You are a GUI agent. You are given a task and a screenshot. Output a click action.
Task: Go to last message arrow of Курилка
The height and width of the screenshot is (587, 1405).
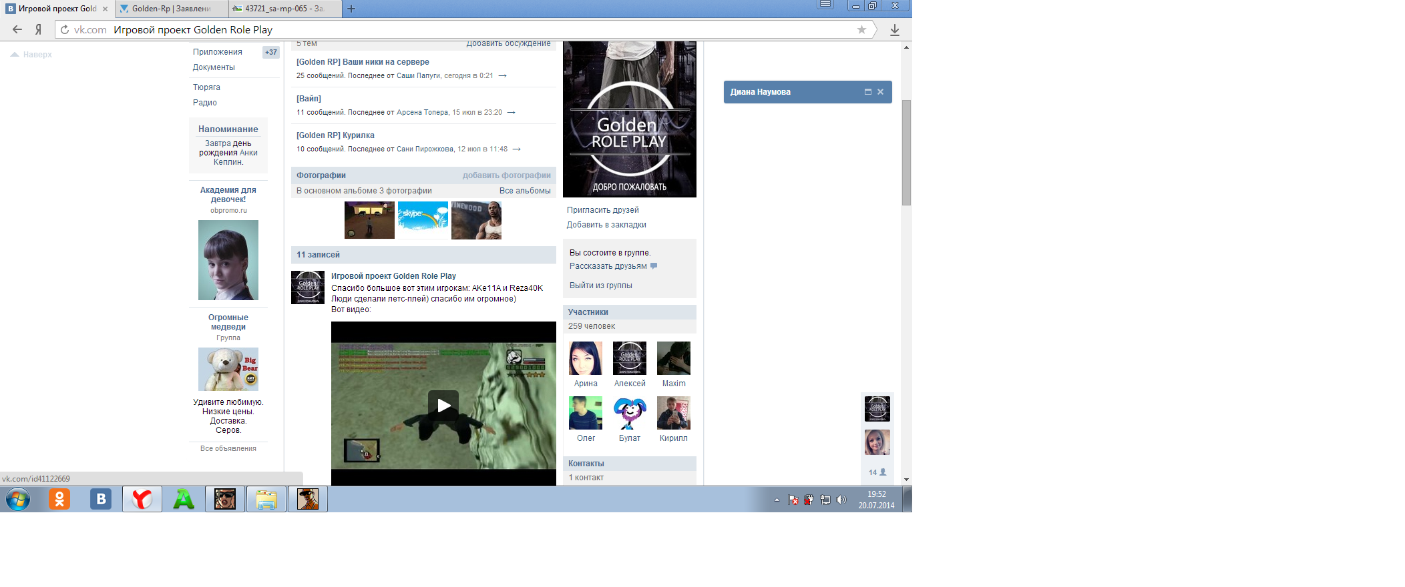[x=516, y=149]
